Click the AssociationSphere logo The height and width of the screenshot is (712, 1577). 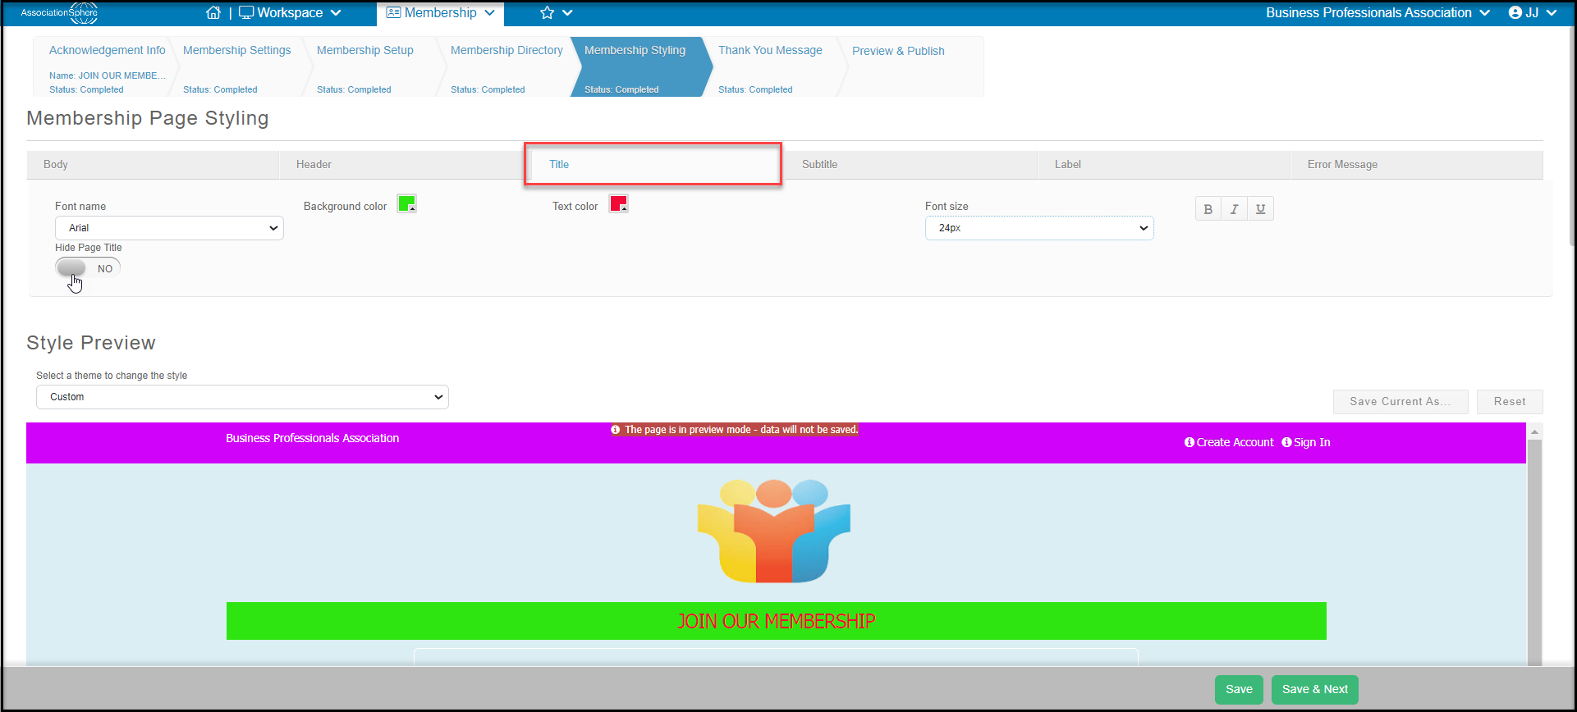pos(60,13)
